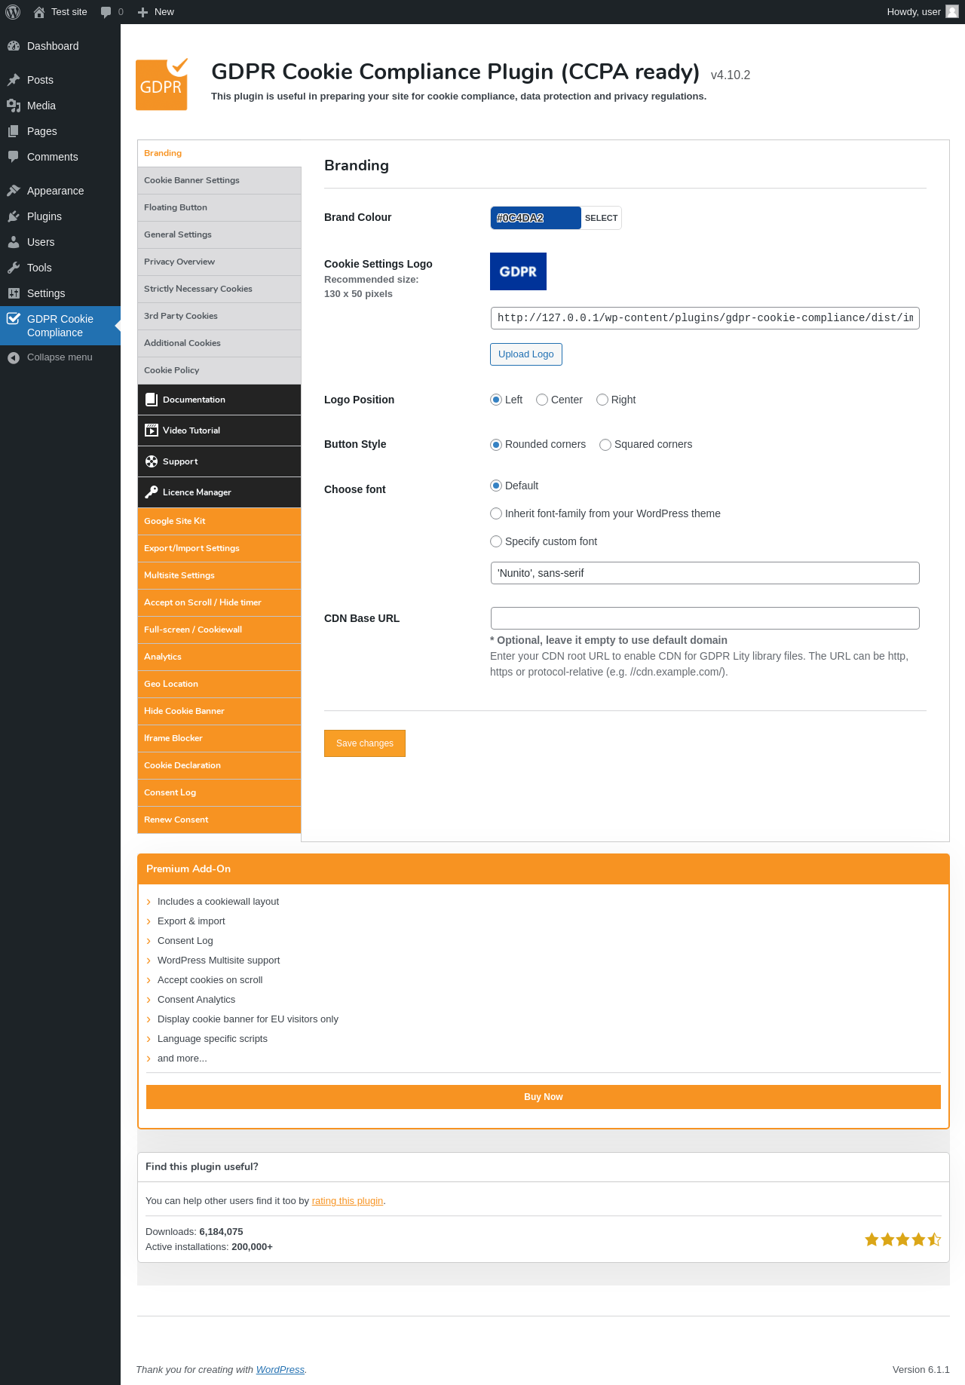This screenshot has width=965, height=1385.
Task: Click the Plugins plug icon
Action: click(14, 216)
